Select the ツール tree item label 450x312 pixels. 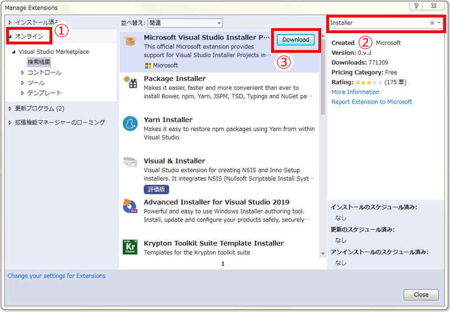[36, 83]
